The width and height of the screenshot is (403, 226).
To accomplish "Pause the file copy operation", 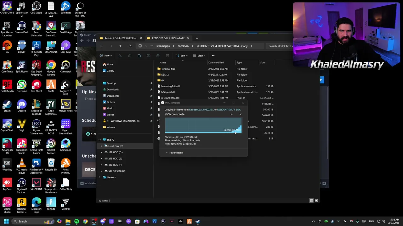I will tap(231, 114).
